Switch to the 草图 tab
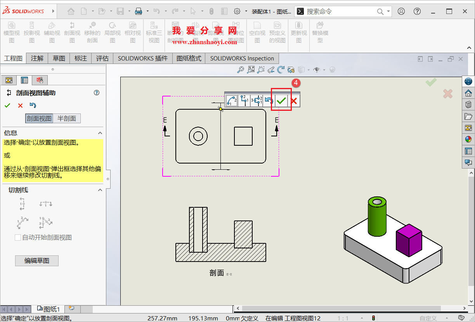Screen dimensions: 475x322 59,59
